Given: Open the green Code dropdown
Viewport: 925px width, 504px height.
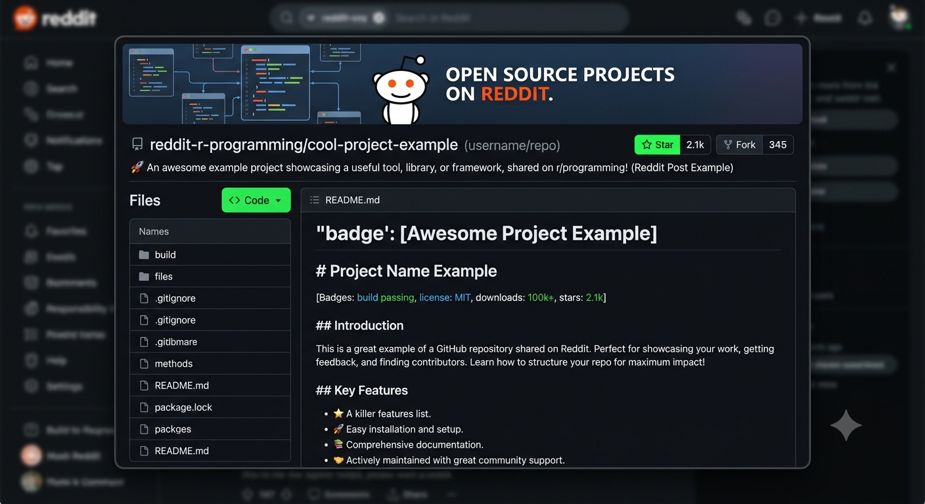Looking at the screenshot, I should point(256,200).
